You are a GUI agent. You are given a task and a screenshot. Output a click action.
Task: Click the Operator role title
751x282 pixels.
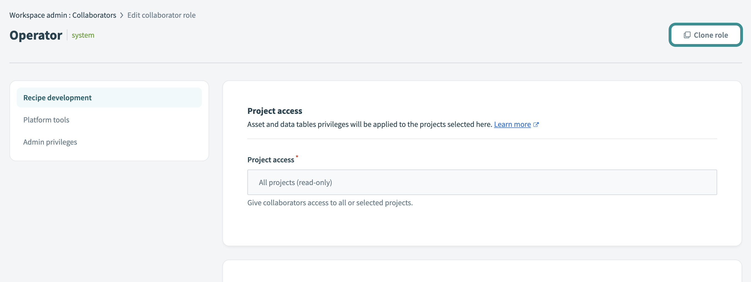(x=36, y=35)
